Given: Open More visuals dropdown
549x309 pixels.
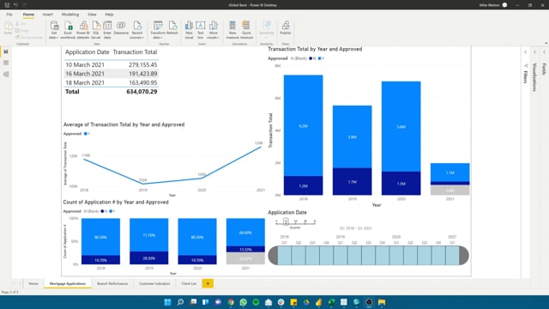Looking at the screenshot, I should (213, 30).
